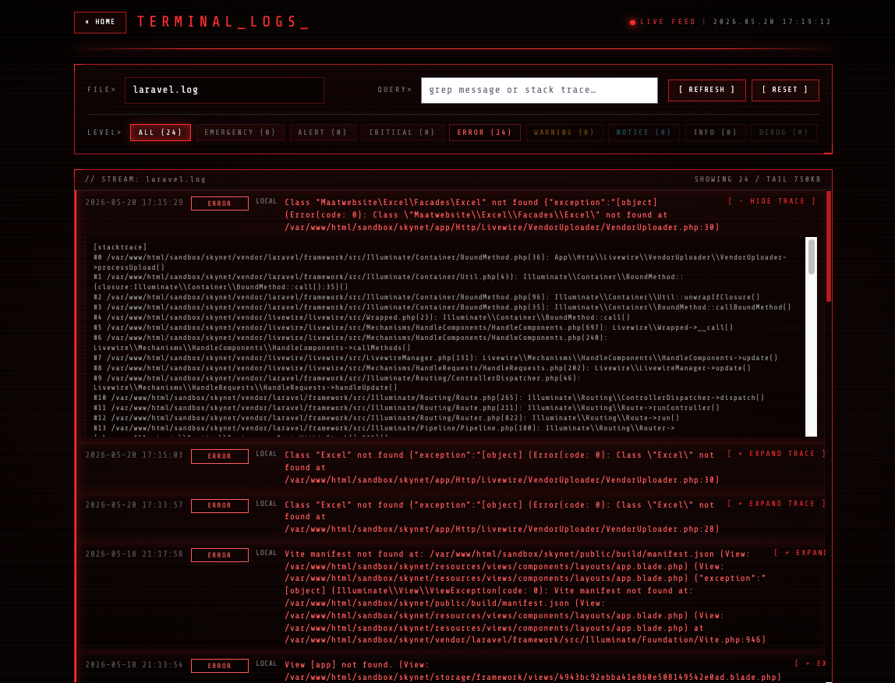This screenshot has width=895, height=683.
Task: Click the View [app] not found message
Action: click(532, 671)
